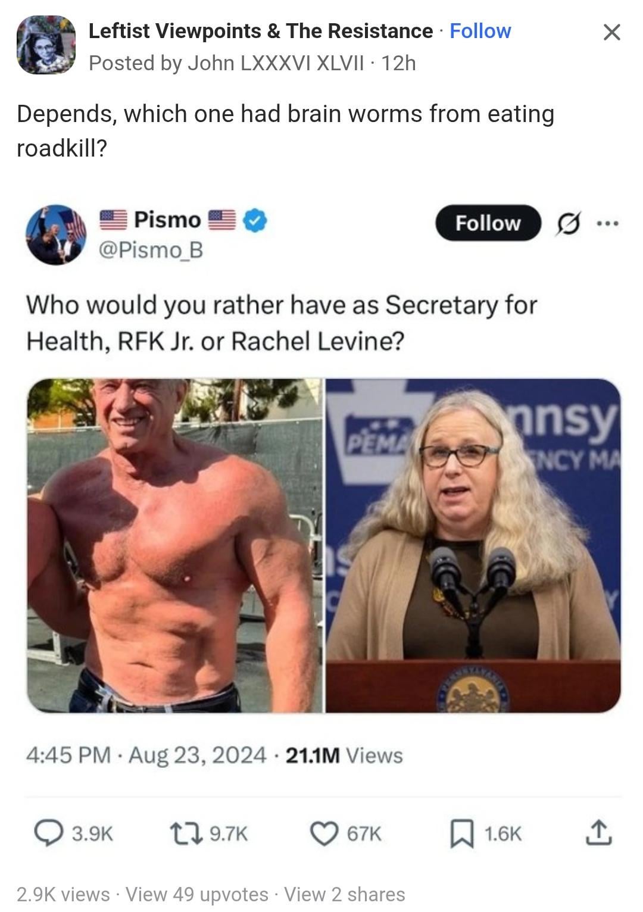Viewport: 643px width, 912px height.
Task: Open the three-dot more options menu
Action: coord(608,224)
